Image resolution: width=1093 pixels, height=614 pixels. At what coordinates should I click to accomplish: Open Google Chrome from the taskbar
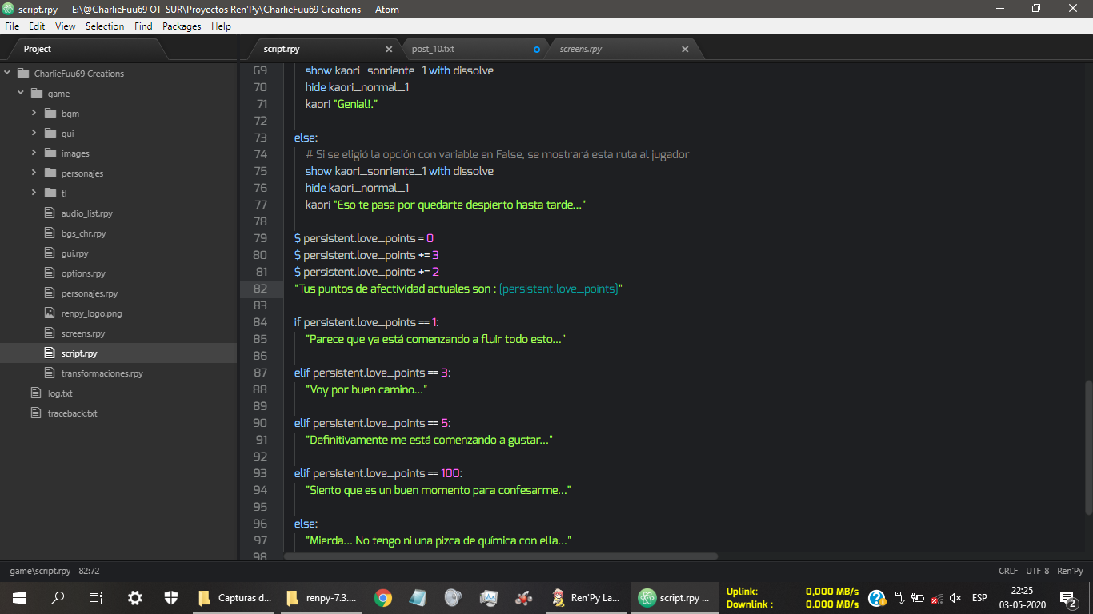click(x=383, y=597)
